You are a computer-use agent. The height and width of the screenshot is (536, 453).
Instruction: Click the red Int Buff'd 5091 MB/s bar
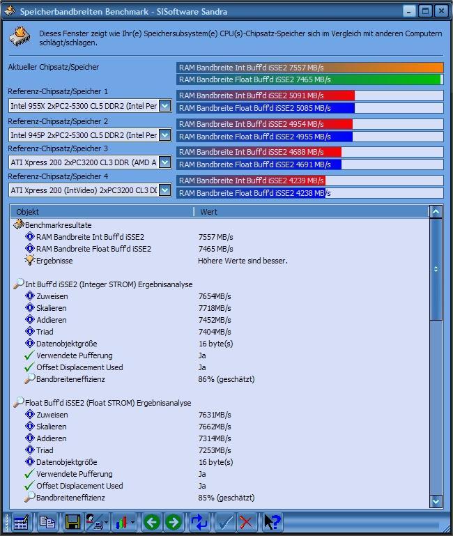click(266, 95)
